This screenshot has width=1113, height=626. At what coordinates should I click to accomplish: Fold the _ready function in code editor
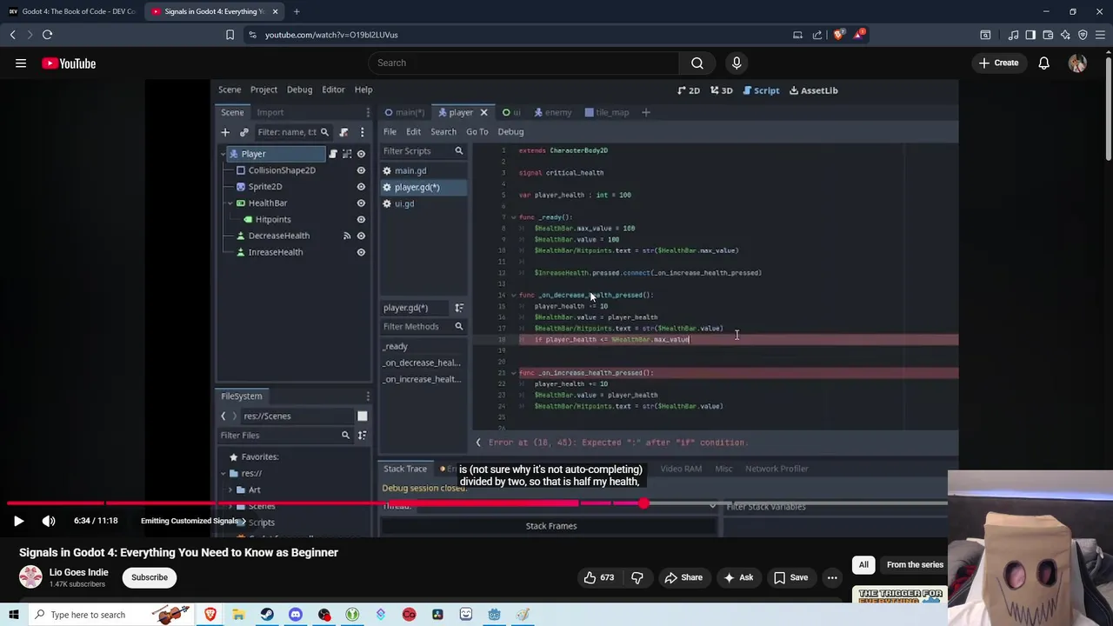[x=513, y=217]
